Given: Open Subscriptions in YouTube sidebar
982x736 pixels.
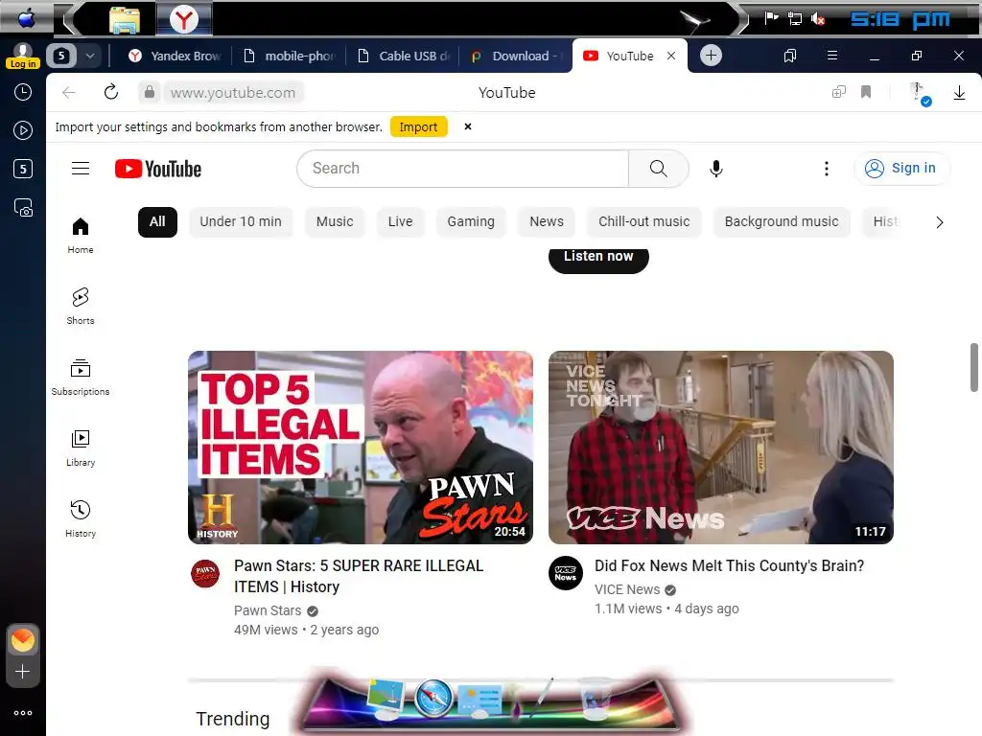Looking at the screenshot, I should [81, 378].
